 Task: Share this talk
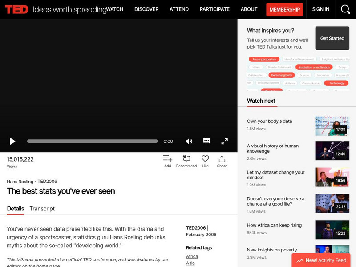[222, 162]
